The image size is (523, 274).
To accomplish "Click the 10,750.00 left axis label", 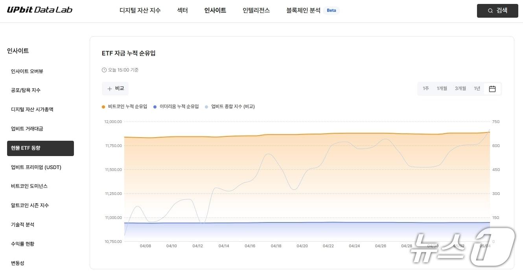I will tap(113, 242).
